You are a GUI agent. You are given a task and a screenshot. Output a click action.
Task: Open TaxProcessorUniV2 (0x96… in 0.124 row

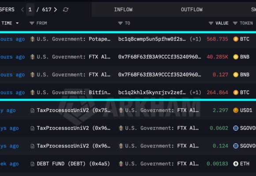[73, 146]
